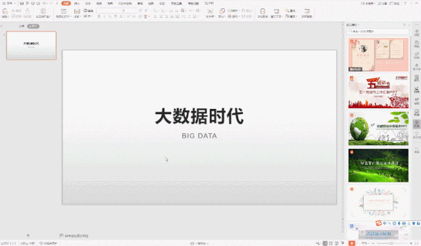Open the font size combo box
The image size is (421, 246).
tap(130, 10)
